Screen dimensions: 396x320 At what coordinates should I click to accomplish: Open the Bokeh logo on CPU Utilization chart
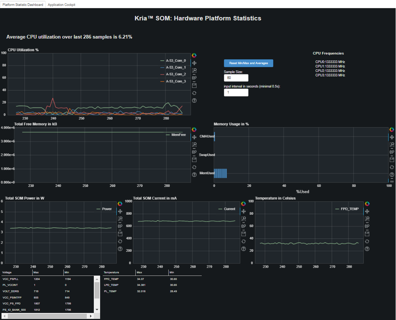tap(194, 56)
